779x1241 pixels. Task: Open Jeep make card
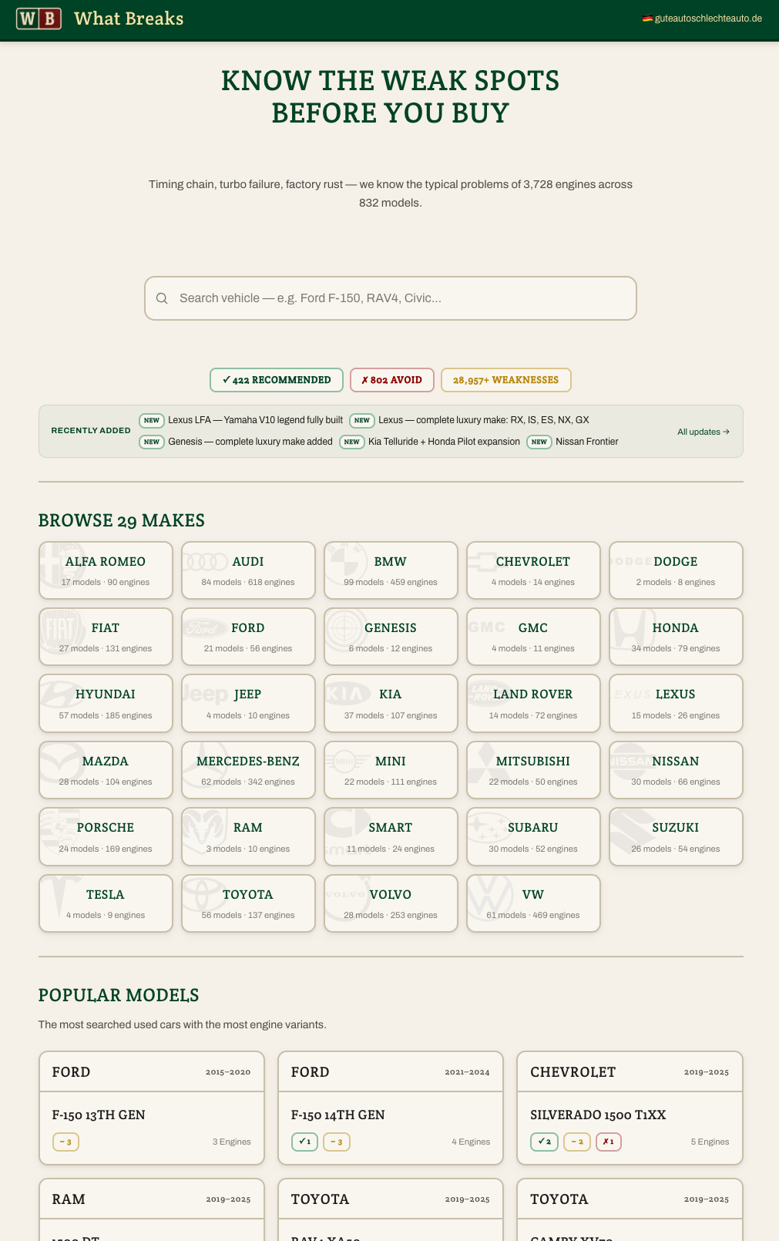pos(248,704)
